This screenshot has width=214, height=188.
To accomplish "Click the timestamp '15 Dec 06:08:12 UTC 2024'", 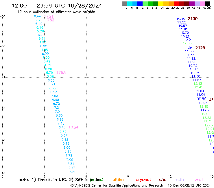I will pos(189,185).
